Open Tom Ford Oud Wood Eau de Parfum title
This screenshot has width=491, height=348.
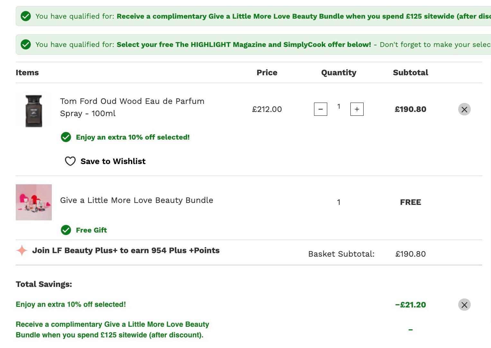(x=132, y=107)
